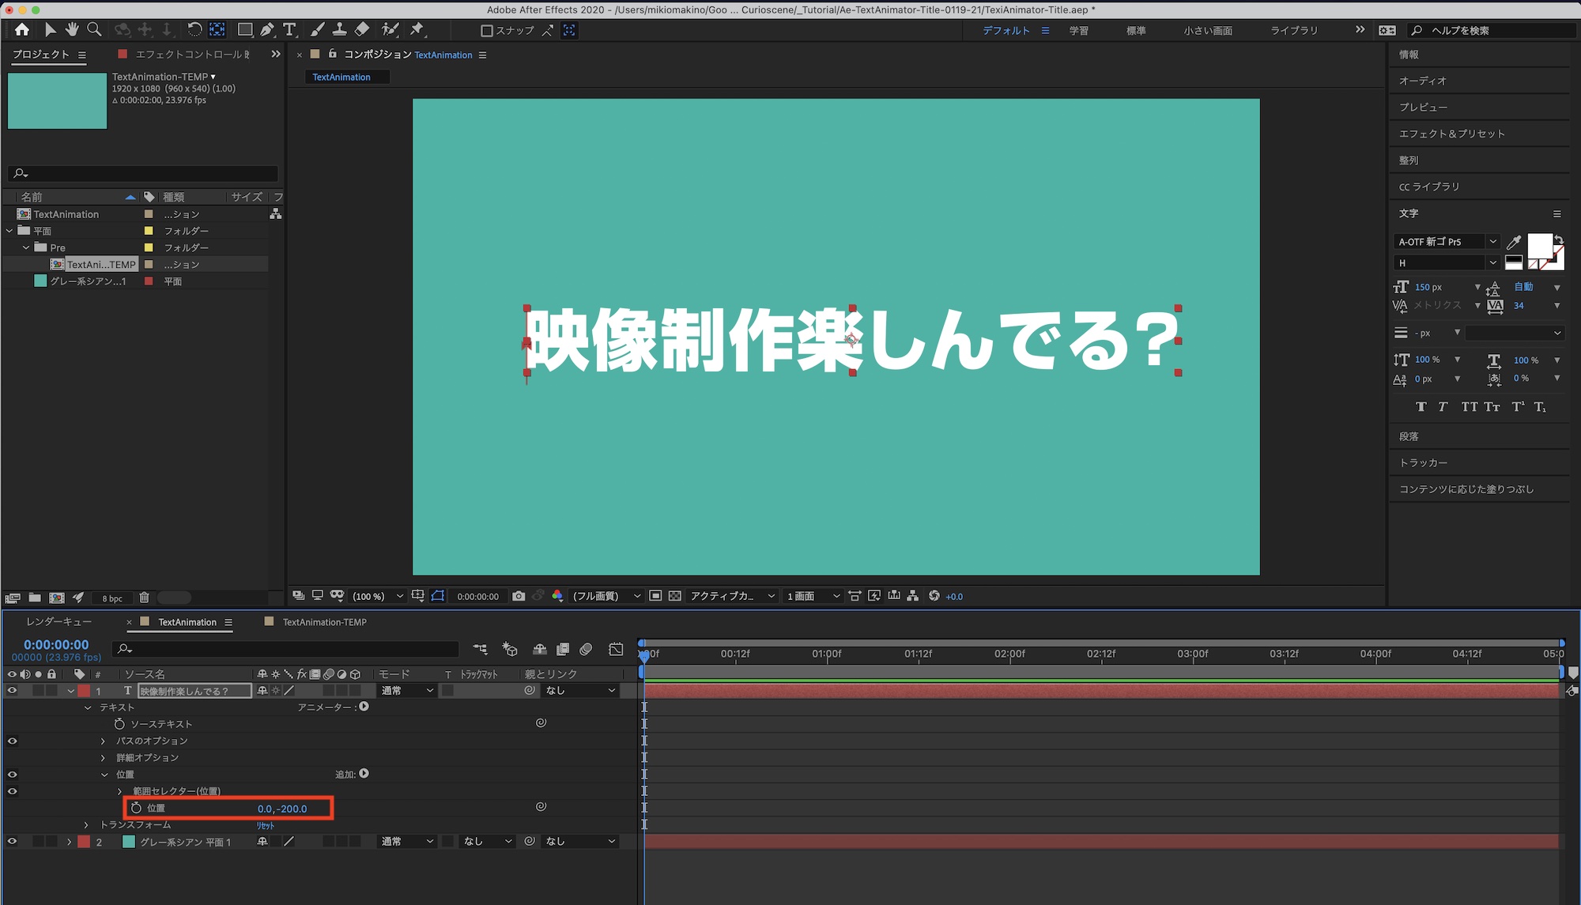Select the Zoom magnifier tool
The width and height of the screenshot is (1581, 905).
point(94,30)
